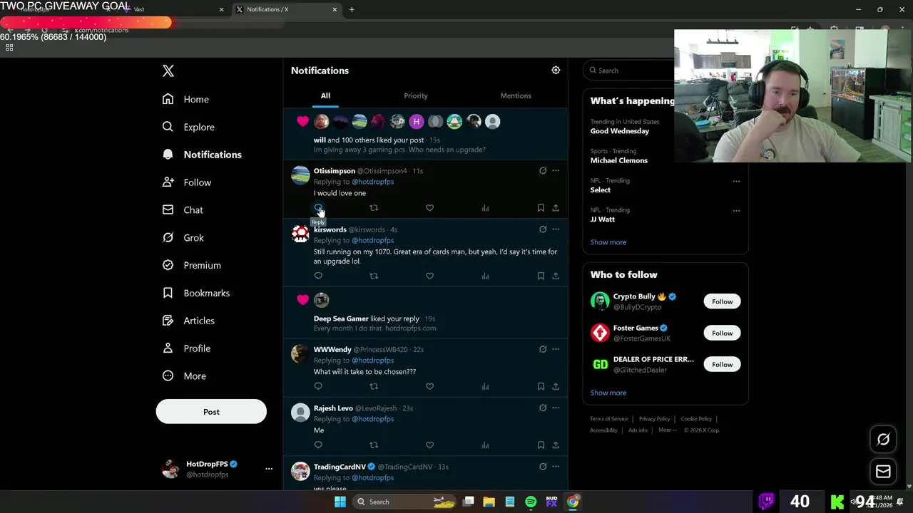
Task: Repost Rajesh Levo's reply
Action: coord(374,445)
